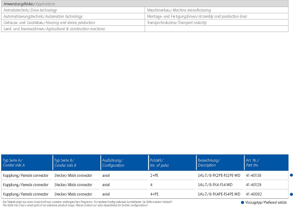The height and width of the screenshot is (207, 295).
Task: Click the Polzahl/No. of poles header
Action: 159,163
